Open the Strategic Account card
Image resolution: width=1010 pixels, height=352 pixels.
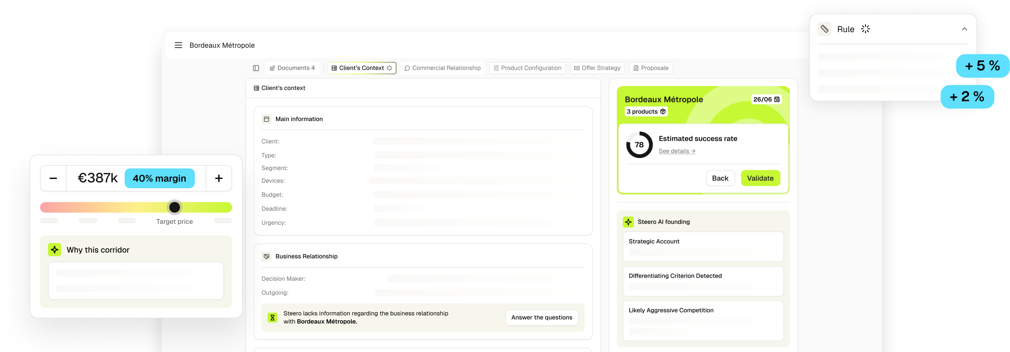coord(703,247)
